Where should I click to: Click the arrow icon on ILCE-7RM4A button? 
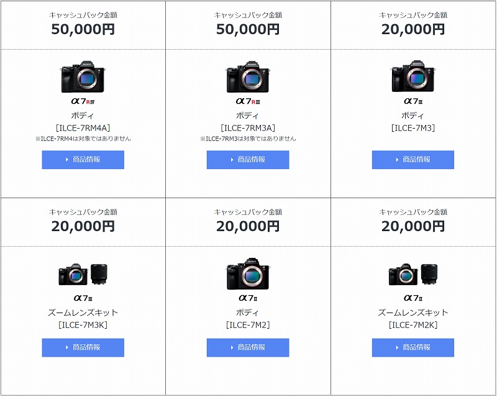pyautogui.click(x=67, y=160)
